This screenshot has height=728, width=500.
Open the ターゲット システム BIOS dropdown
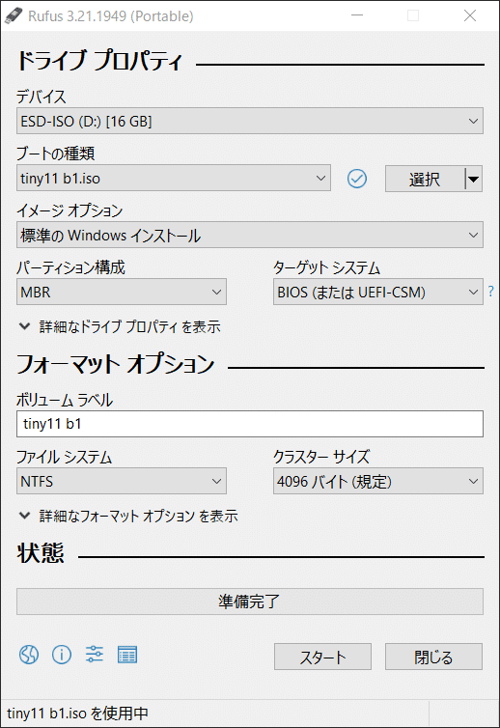[x=378, y=292]
